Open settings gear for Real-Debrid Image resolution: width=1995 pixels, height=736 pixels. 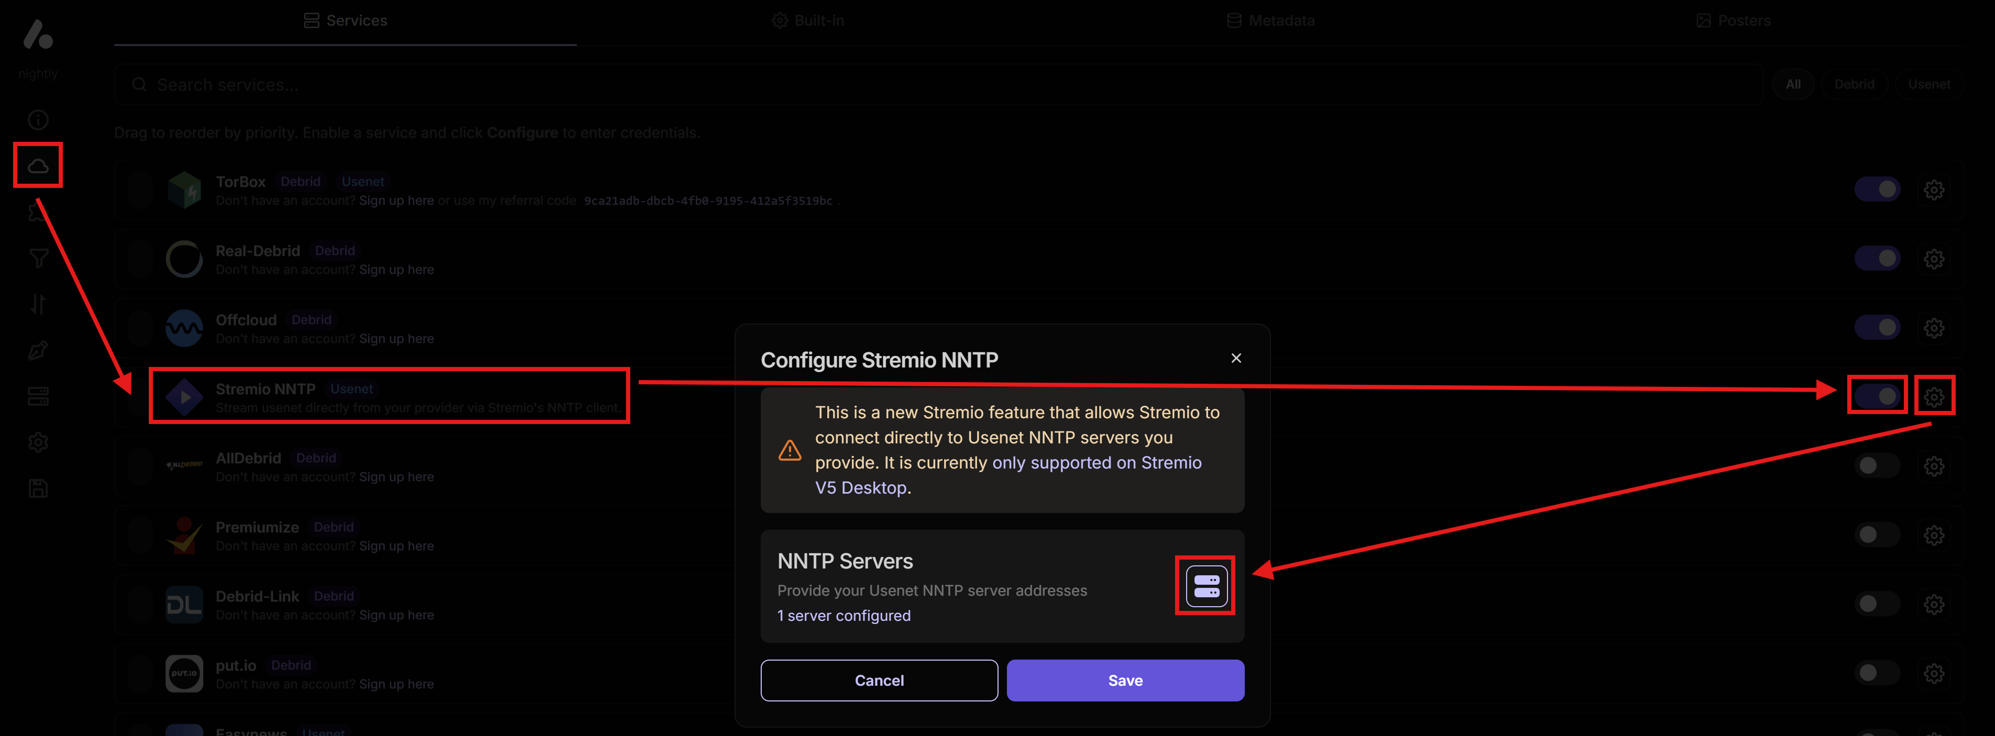(1935, 259)
